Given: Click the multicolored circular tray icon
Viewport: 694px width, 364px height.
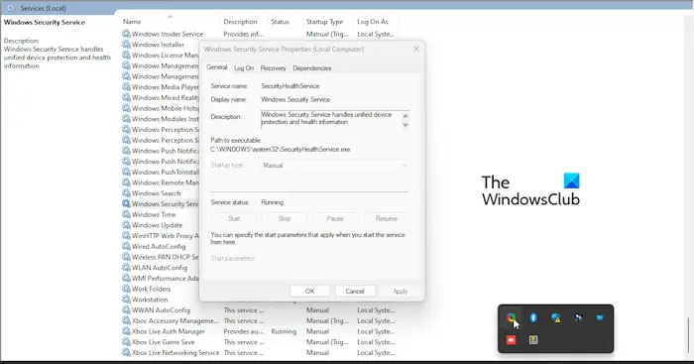Looking at the screenshot, I should [x=512, y=317].
